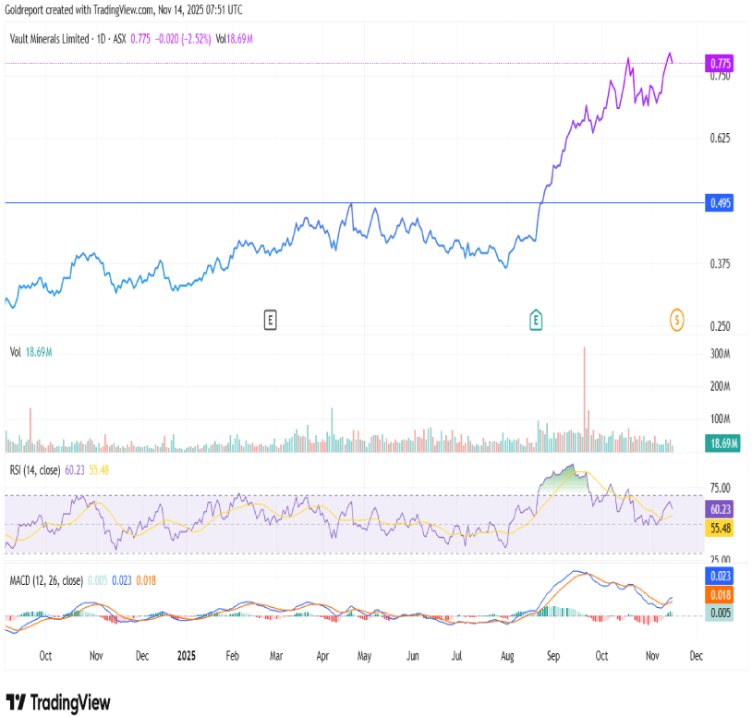Screen dimensions: 752x717
Task: Click the Vault Minerals Limited symbol title
Action: pyautogui.click(x=52, y=39)
